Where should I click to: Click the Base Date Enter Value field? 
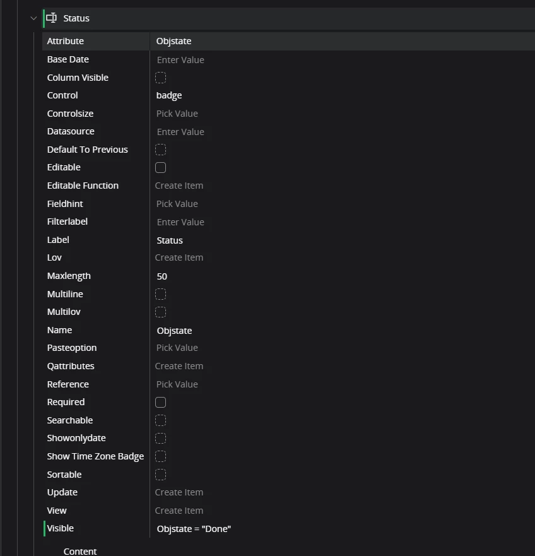coord(180,60)
